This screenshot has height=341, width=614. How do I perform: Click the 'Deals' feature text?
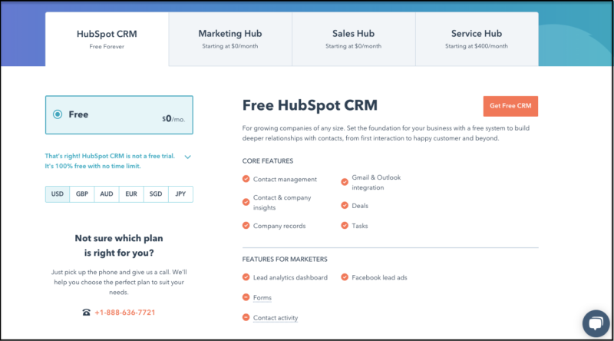point(360,206)
